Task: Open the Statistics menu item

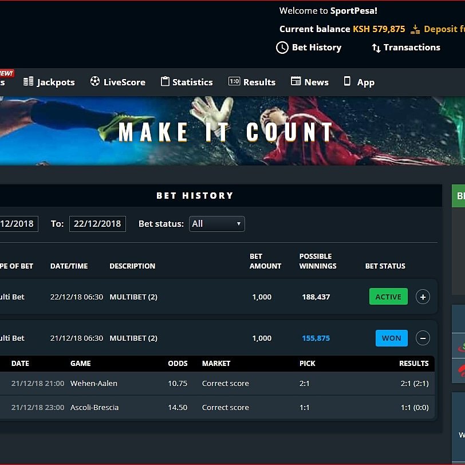Action: pyautogui.click(x=187, y=82)
